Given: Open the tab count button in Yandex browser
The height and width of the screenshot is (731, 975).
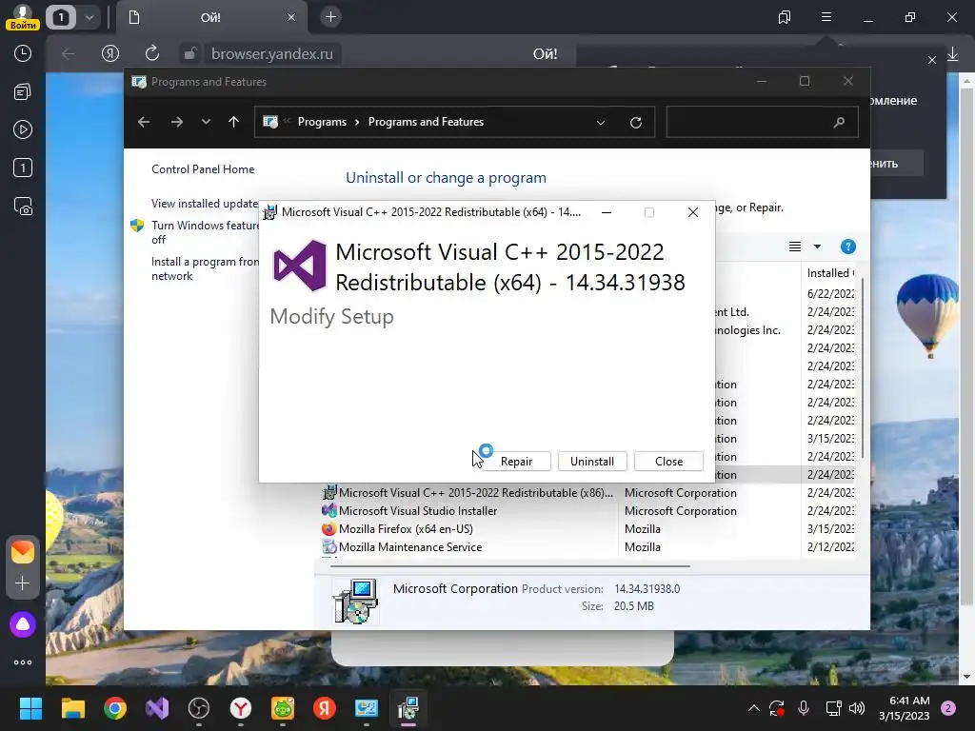Looking at the screenshot, I should 60,17.
